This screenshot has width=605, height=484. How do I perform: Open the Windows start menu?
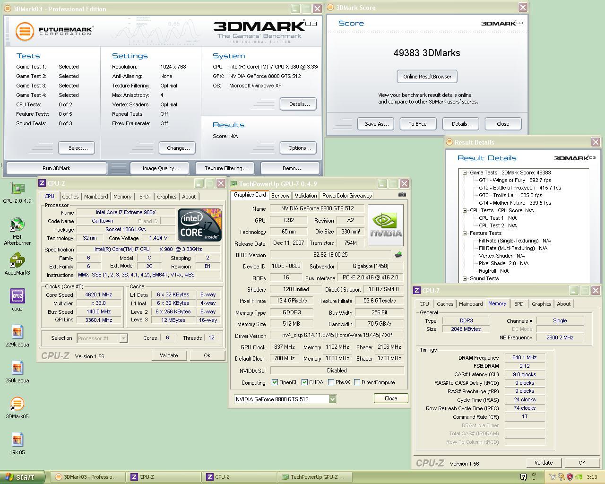coord(23,477)
